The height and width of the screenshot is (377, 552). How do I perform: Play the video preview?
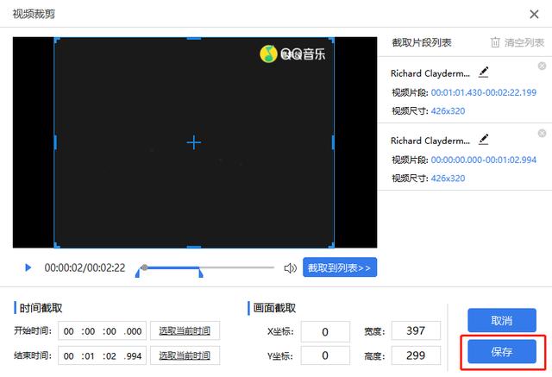28,268
